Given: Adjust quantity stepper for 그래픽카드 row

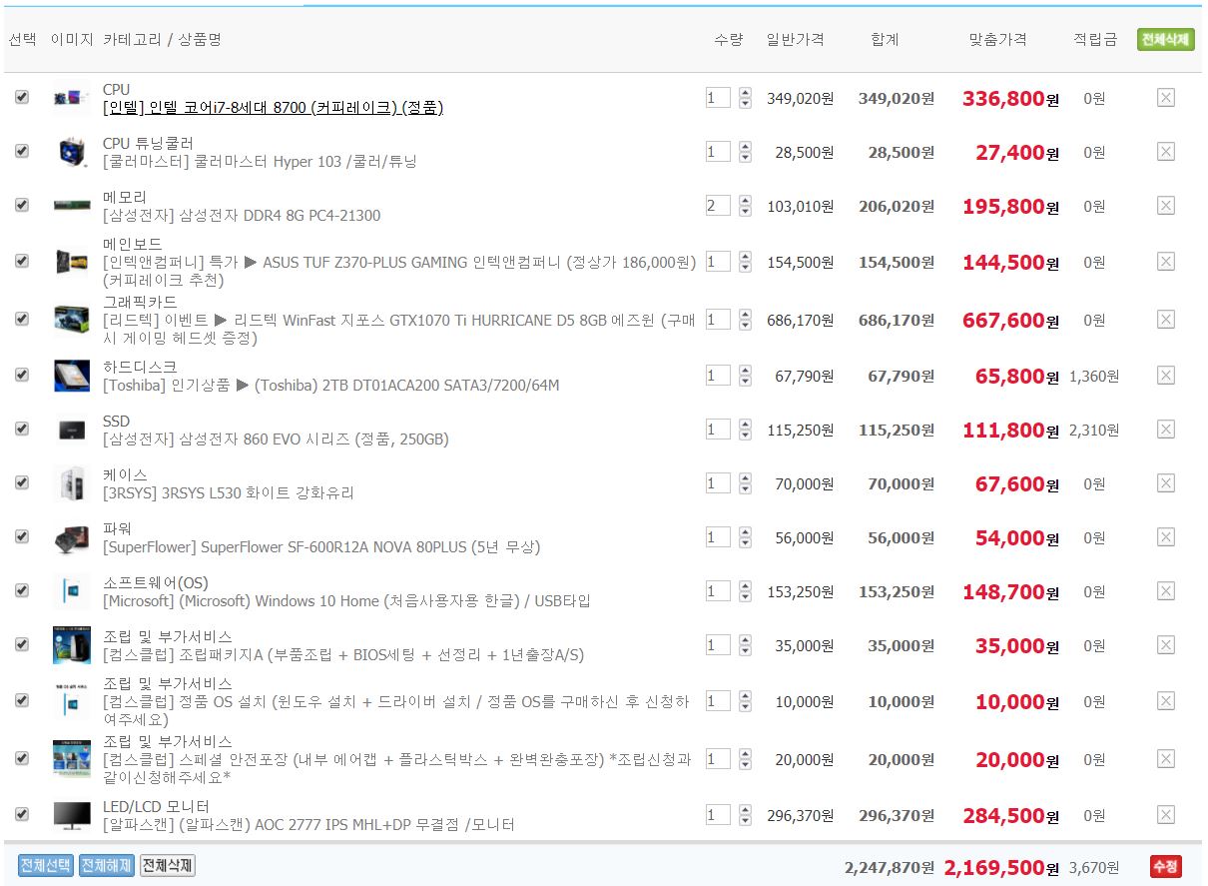Looking at the screenshot, I should click(x=745, y=320).
